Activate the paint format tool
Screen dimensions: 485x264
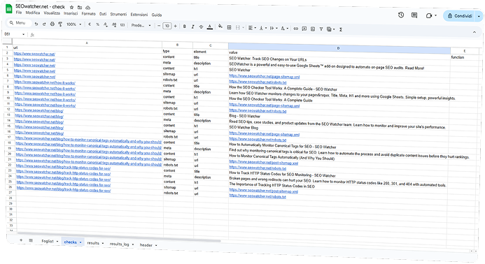[60, 24]
